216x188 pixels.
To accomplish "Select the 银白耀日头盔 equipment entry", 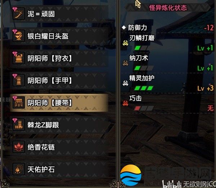I will [59, 36].
